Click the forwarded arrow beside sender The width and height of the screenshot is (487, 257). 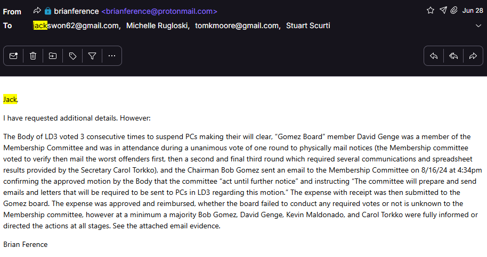tap(37, 11)
